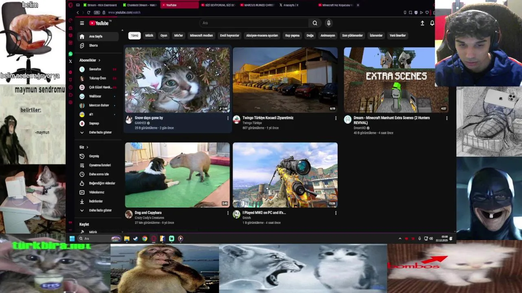Open Daha sonra izle list
Image resolution: width=522 pixels, height=293 pixels.
(x=99, y=174)
